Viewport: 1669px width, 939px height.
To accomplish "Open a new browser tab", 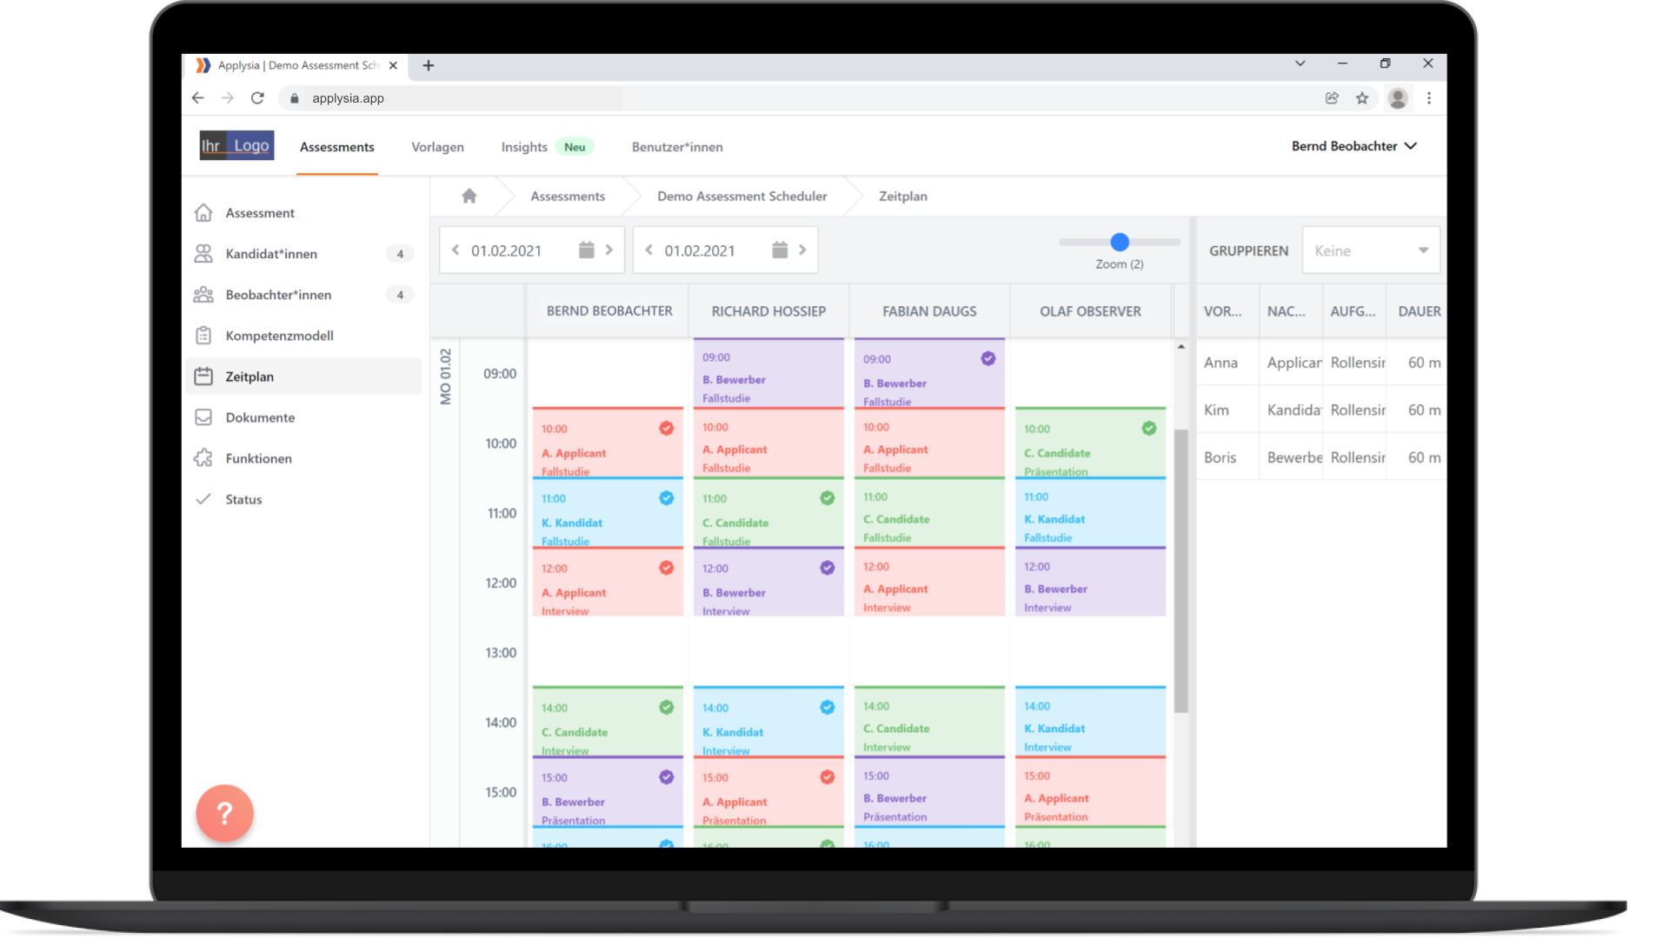I will [x=429, y=65].
